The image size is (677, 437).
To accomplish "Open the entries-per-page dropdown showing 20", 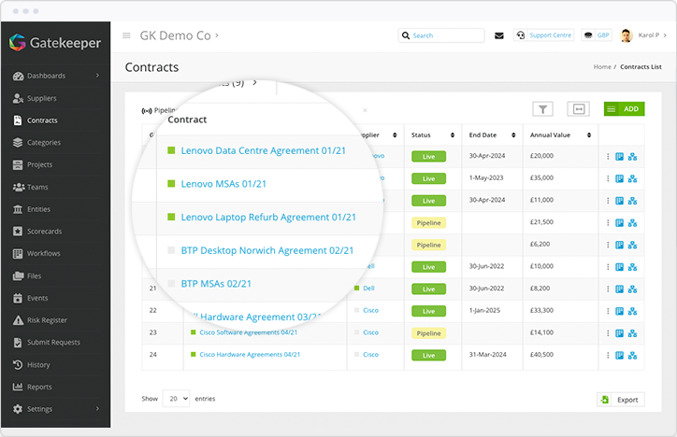I will (x=176, y=399).
